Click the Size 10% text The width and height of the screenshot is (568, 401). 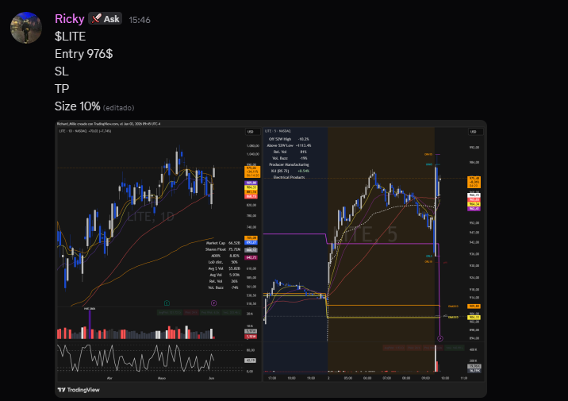pos(78,106)
